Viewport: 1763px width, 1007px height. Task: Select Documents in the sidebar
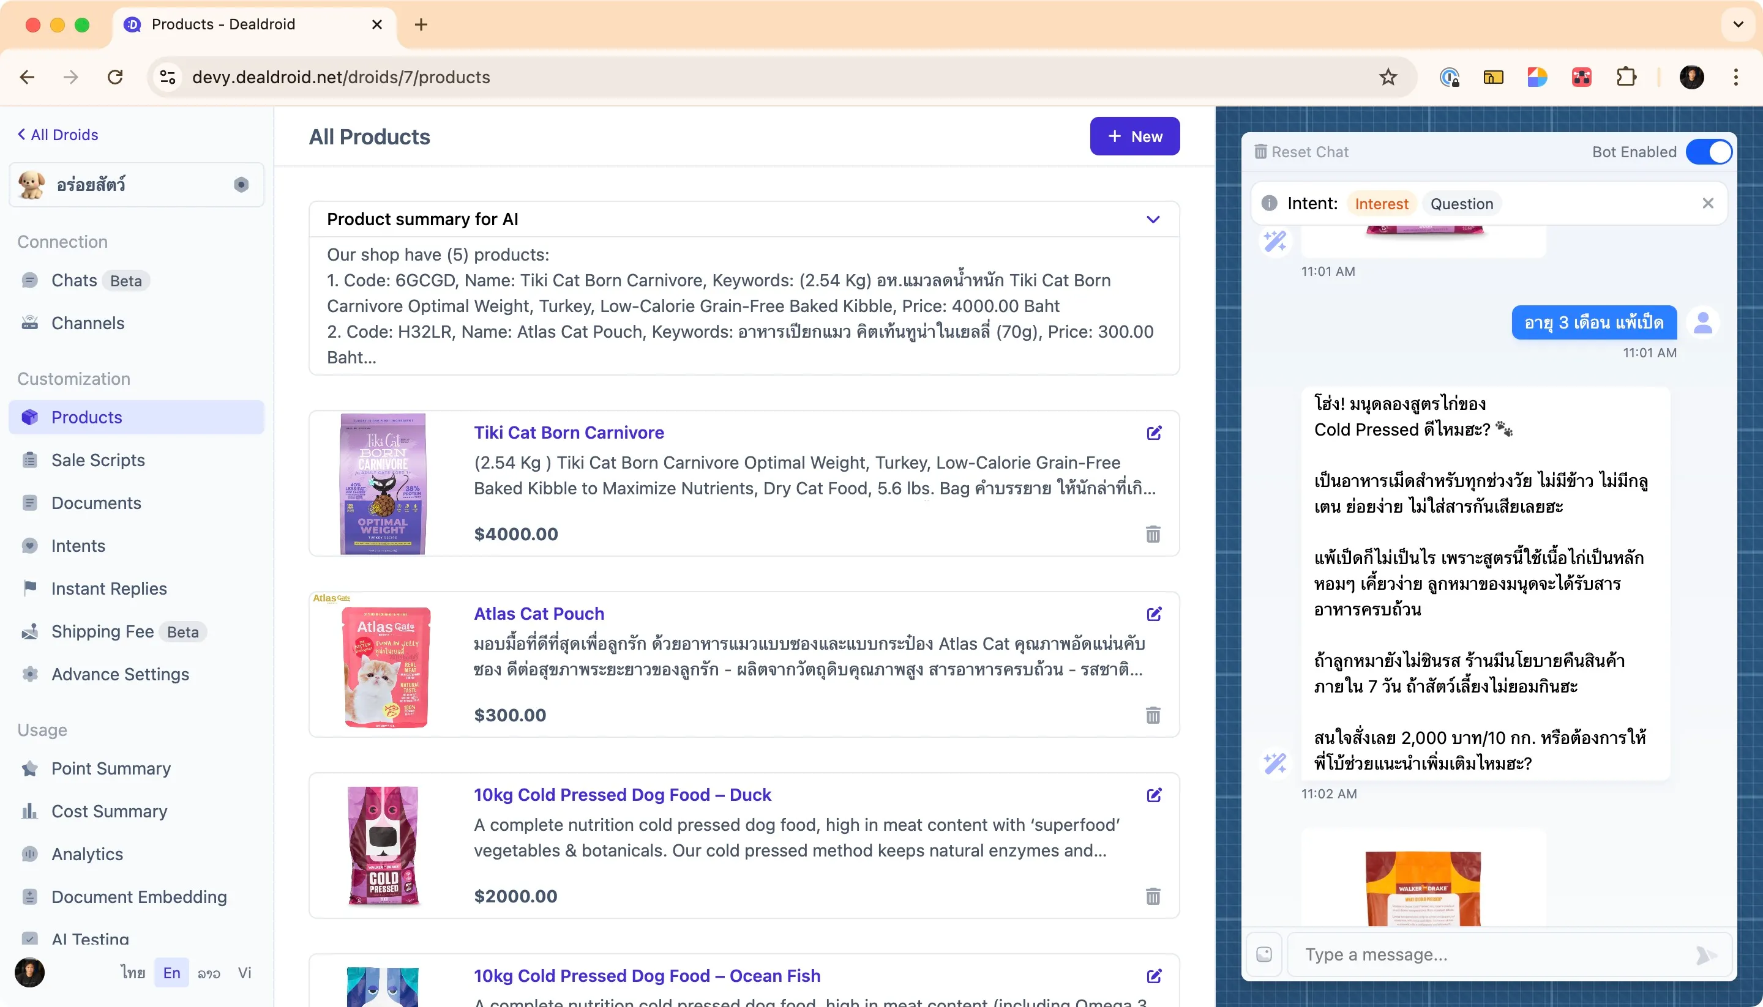pyautogui.click(x=97, y=503)
